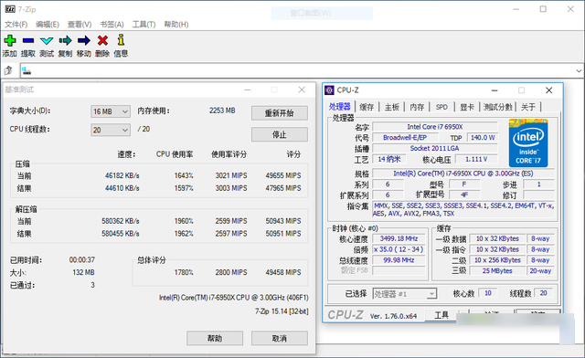The height and width of the screenshot is (358, 585).
Task: Click the 25 MBytes level 3 cache value
Action: tap(497, 271)
